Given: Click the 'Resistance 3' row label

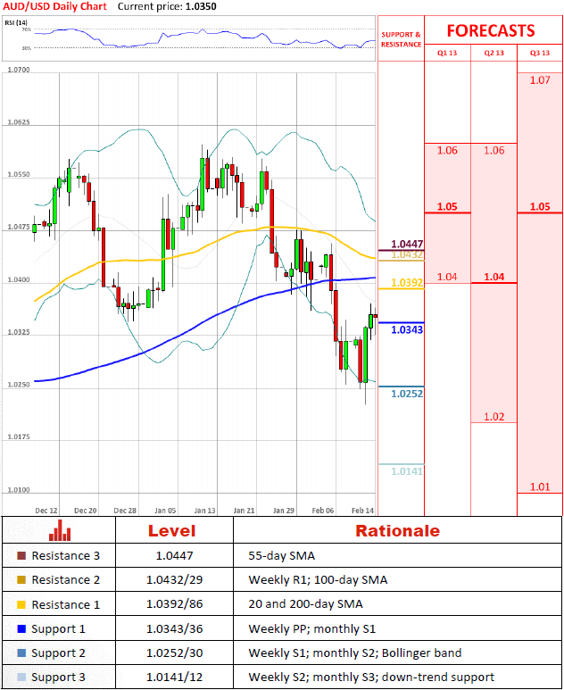Looking at the screenshot, I should [x=65, y=556].
